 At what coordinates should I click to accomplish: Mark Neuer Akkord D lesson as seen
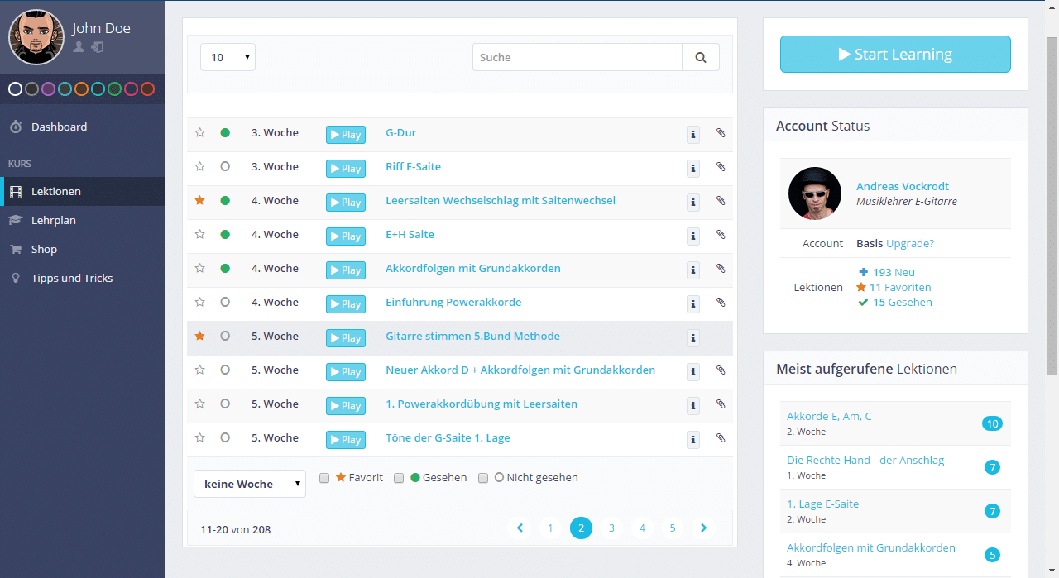tap(225, 370)
